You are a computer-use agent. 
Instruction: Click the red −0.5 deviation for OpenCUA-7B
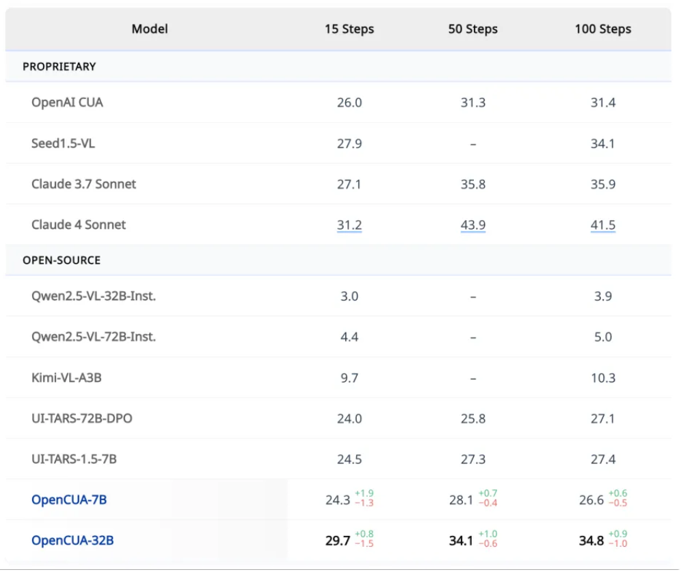617,503
